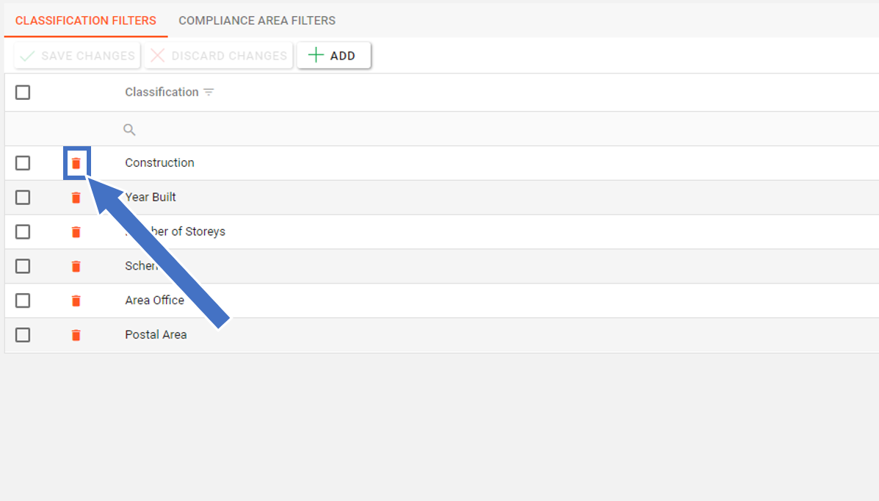Click trash icon beside Postal Area
This screenshot has height=501, width=879.
[x=76, y=335]
